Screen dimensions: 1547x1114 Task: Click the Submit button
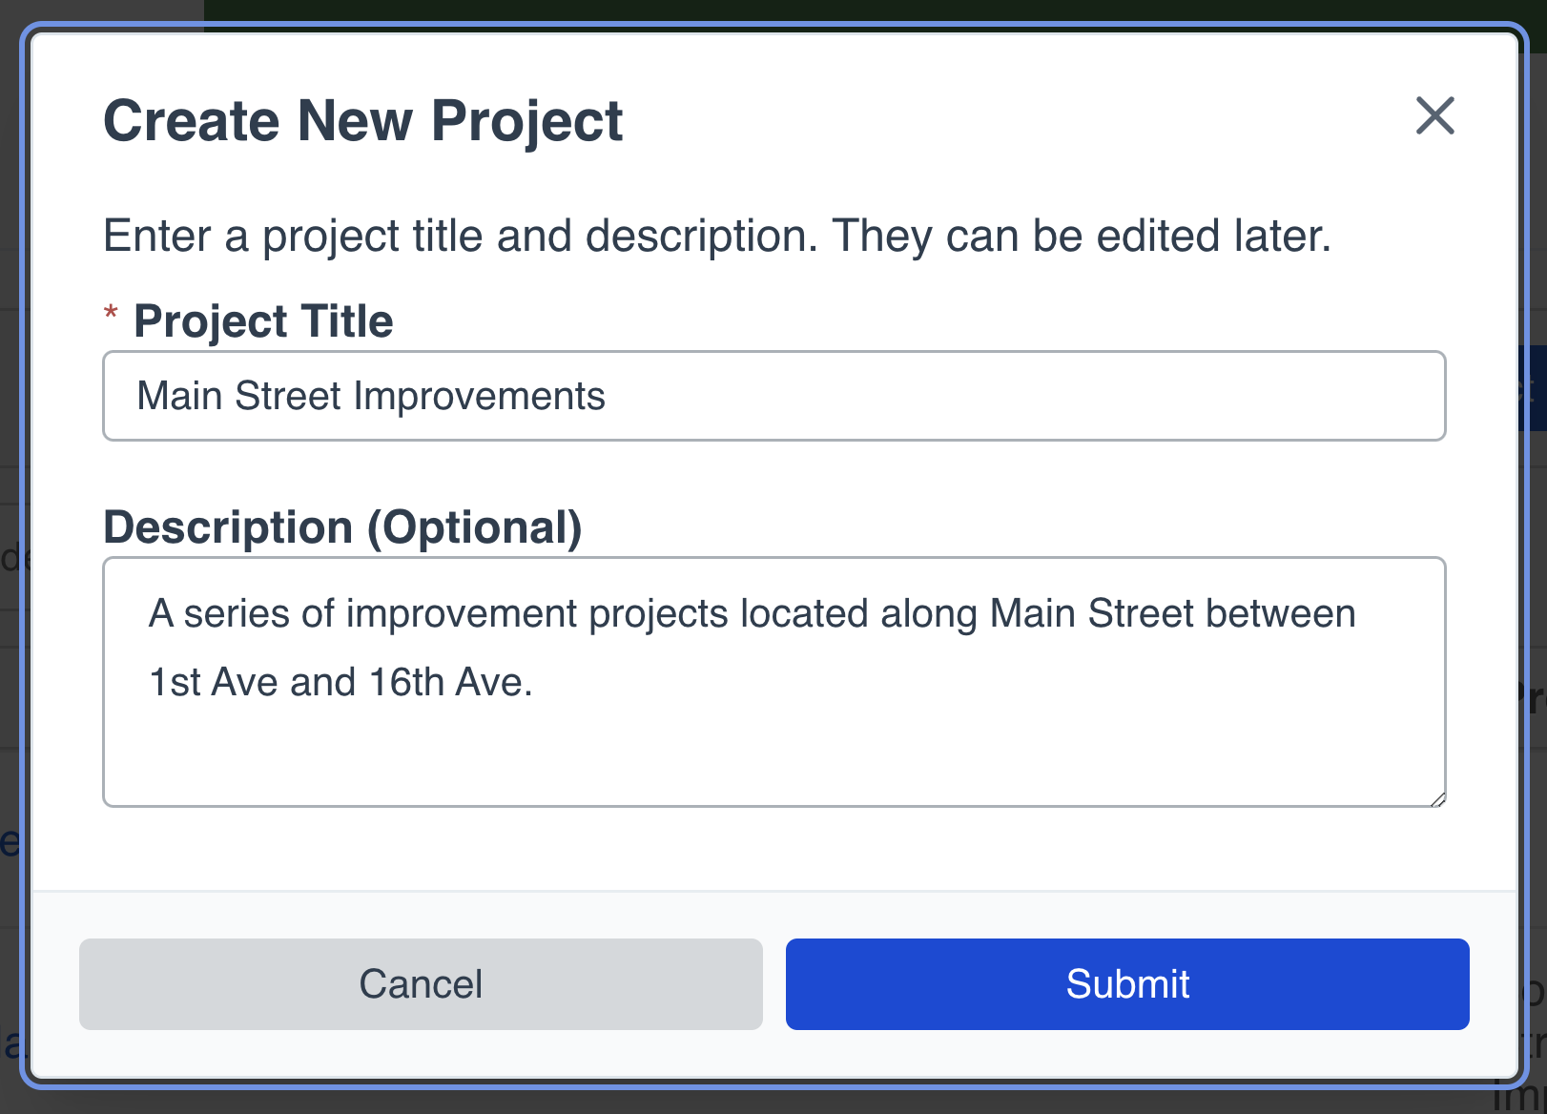tap(1126, 983)
